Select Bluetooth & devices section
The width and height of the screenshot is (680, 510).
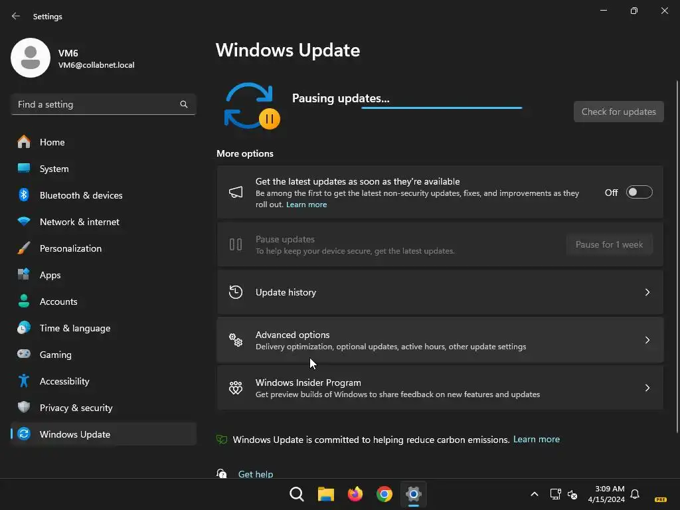tap(103, 195)
